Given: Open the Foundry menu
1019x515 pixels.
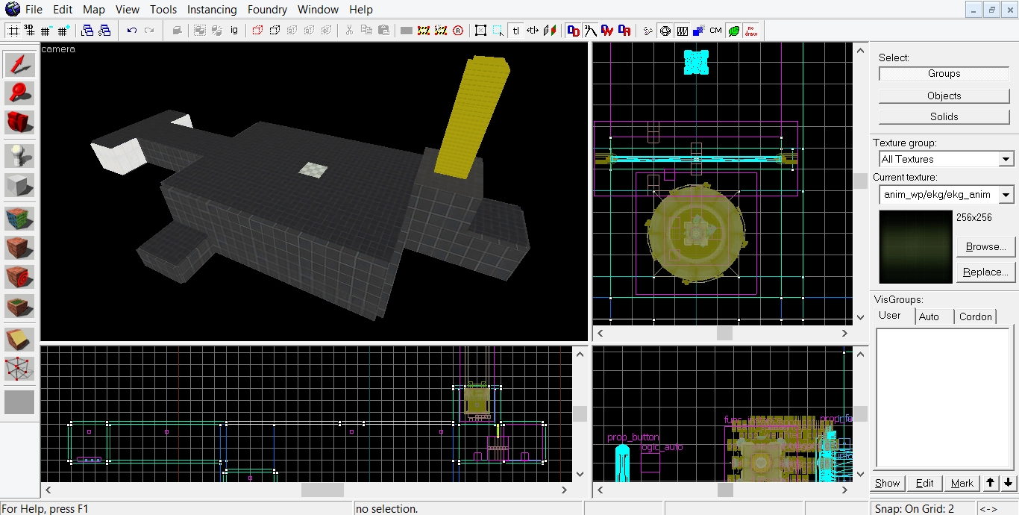Looking at the screenshot, I should [267, 10].
